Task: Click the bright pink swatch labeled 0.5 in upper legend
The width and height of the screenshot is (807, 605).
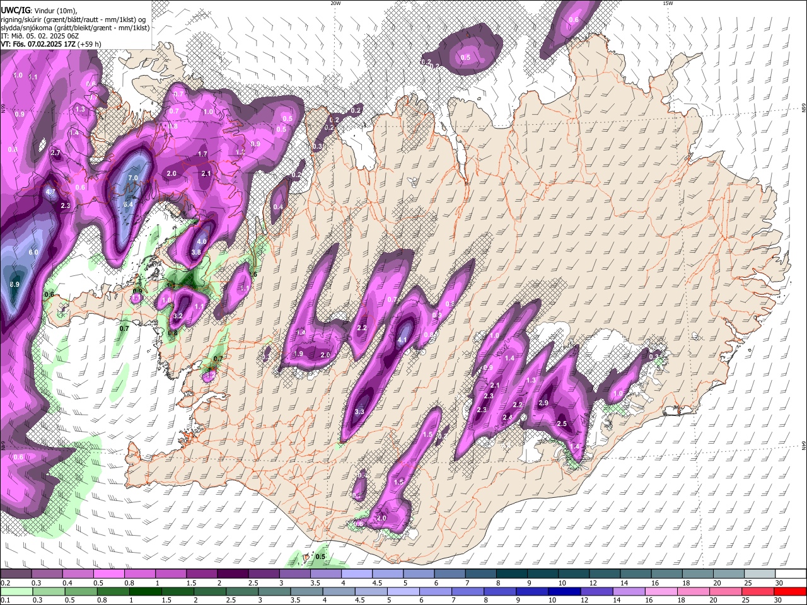Action: click(x=108, y=573)
